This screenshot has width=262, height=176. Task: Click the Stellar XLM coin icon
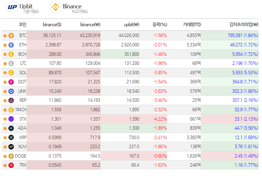tap(11, 147)
